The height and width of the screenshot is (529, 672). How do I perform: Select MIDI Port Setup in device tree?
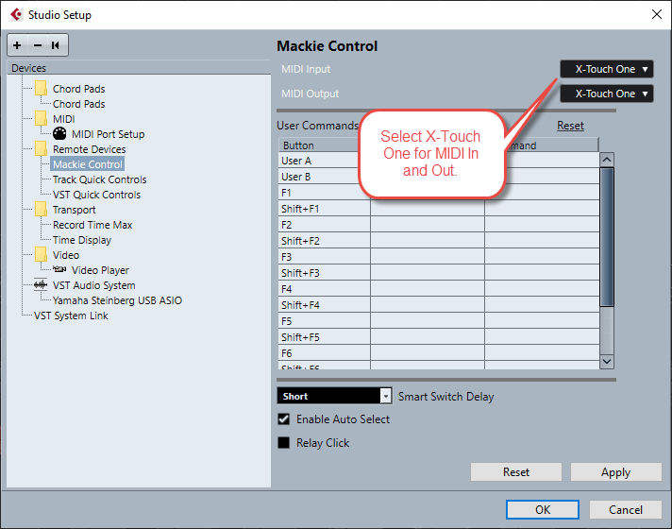tap(108, 134)
